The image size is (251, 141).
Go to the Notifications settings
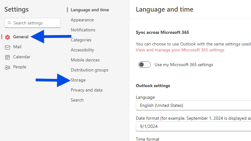tap(83, 30)
